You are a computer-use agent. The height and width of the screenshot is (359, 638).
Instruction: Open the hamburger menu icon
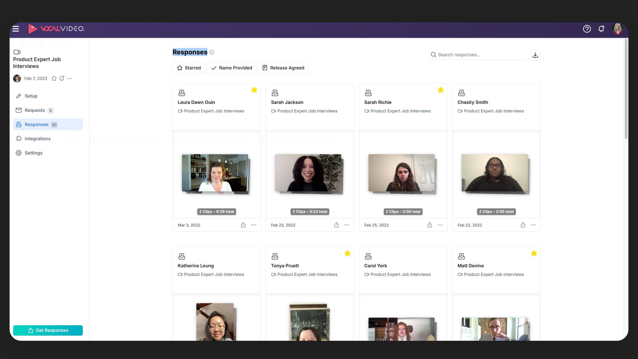click(x=16, y=29)
